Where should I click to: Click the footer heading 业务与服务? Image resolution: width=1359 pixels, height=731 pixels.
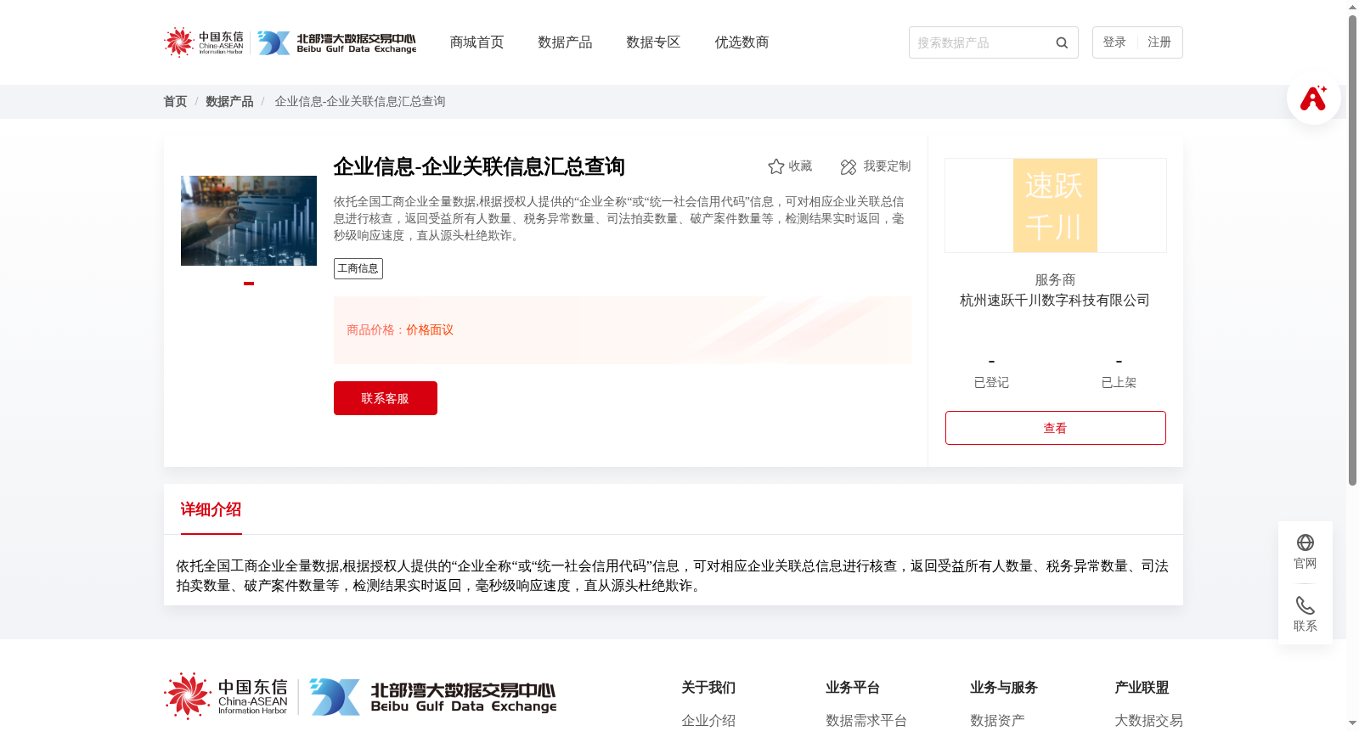(x=1004, y=688)
